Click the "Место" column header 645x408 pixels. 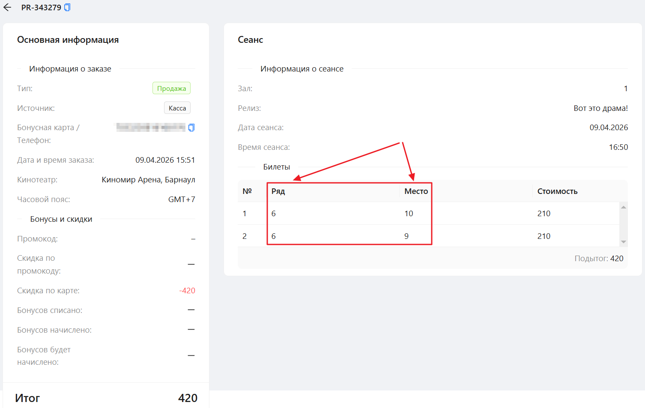click(416, 191)
